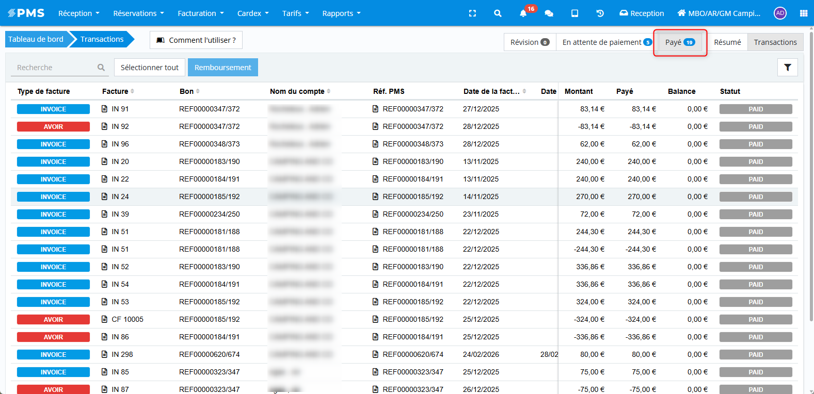Image resolution: width=814 pixels, height=394 pixels.
Task: Switch to En attente de paiement tab
Action: click(x=606, y=42)
